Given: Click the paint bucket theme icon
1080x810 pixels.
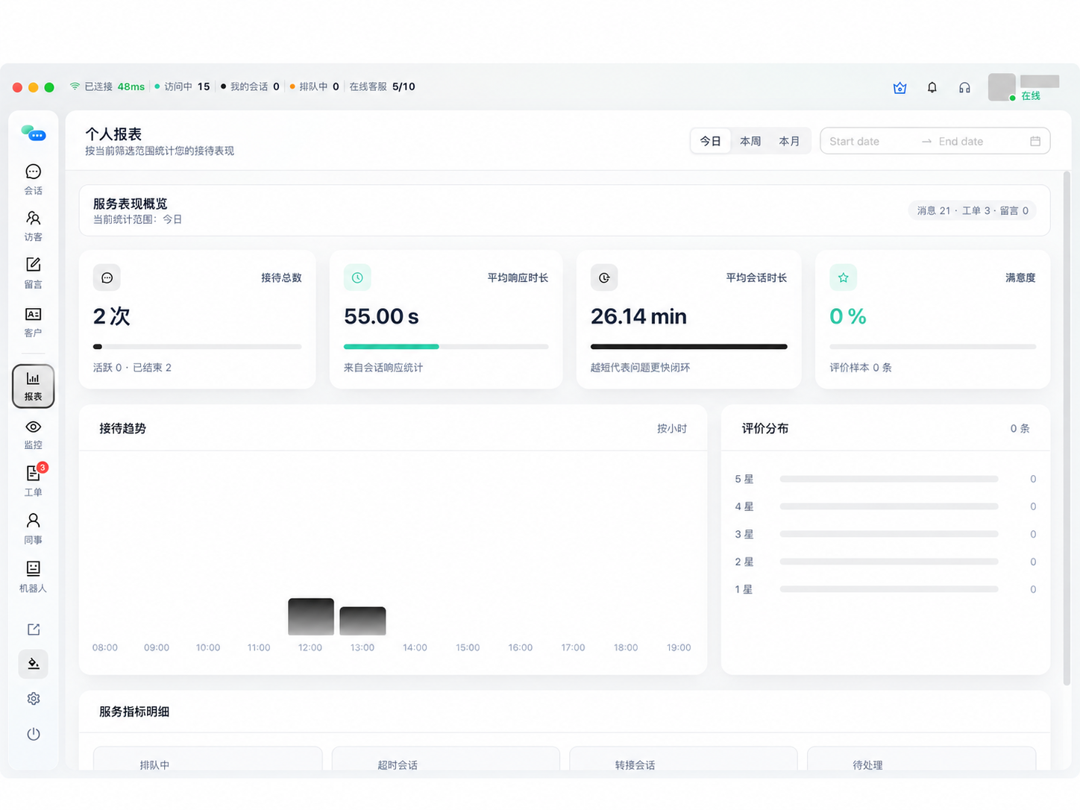Looking at the screenshot, I should click(34, 664).
